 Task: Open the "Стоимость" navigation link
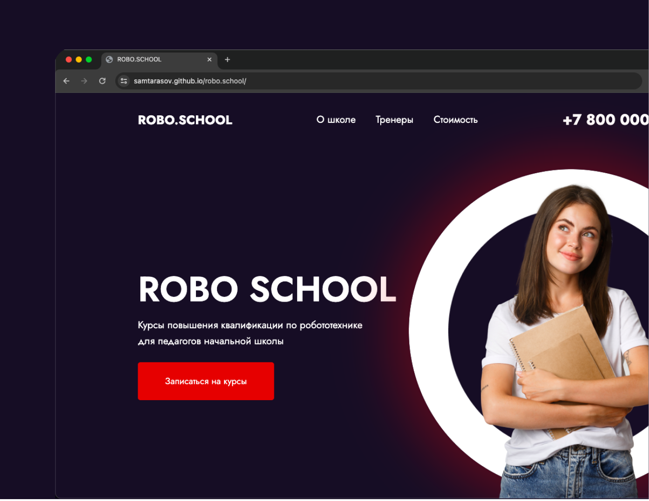point(455,120)
